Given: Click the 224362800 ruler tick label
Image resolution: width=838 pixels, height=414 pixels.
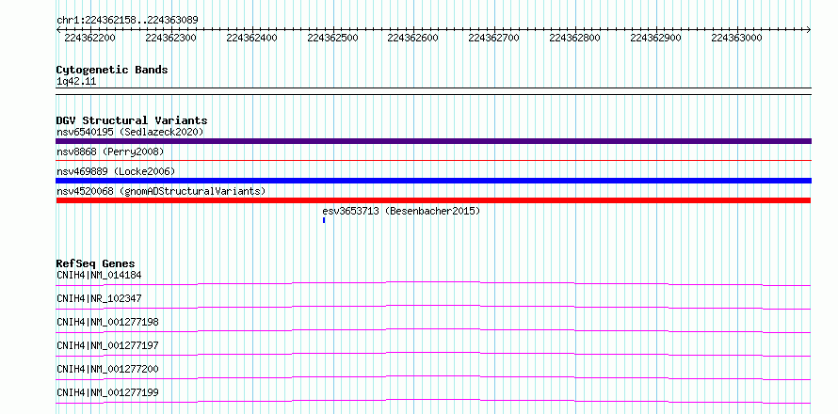Looking at the screenshot, I should [574, 38].
